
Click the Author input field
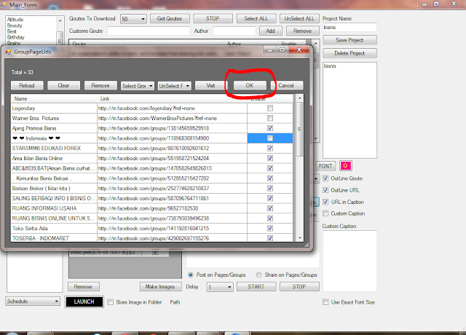234,31
